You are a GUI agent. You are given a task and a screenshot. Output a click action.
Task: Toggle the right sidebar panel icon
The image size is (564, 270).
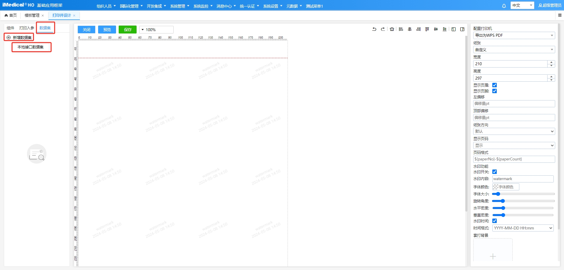[462, 29]
